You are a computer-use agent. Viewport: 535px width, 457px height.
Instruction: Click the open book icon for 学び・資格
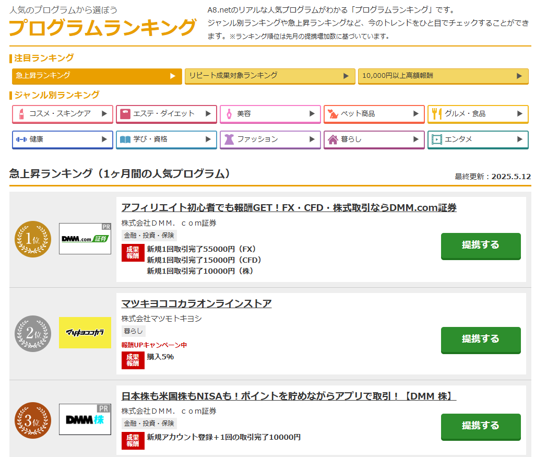coord(125,139)
